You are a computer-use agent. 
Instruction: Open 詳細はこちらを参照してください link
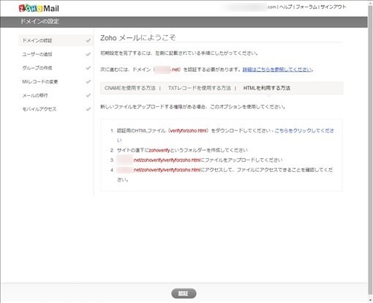point(277,70)
